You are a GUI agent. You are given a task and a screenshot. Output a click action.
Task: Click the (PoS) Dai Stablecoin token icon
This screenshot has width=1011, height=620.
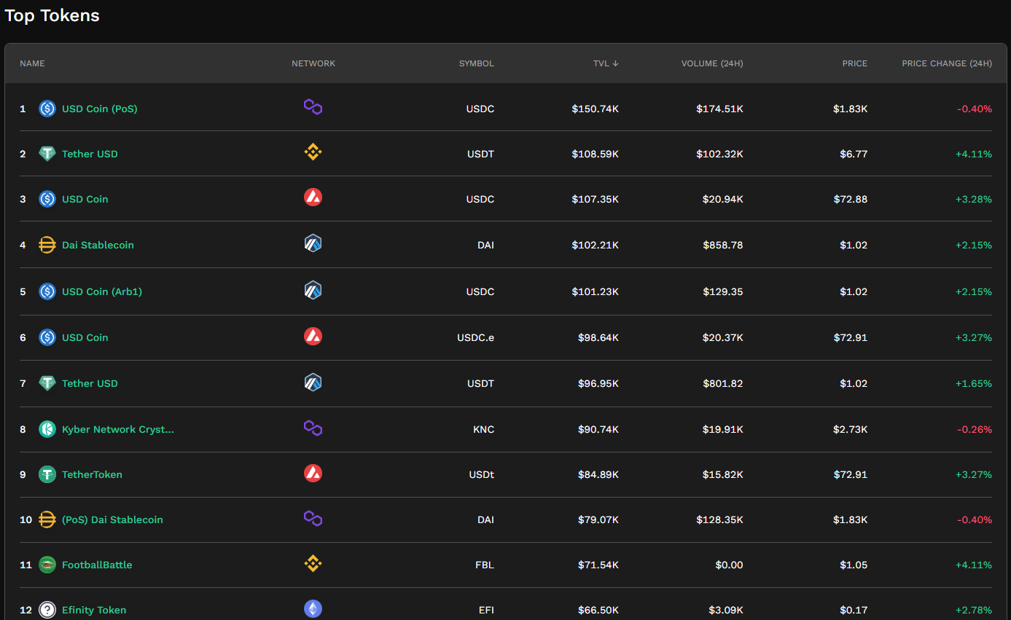[x=47, y=519]
